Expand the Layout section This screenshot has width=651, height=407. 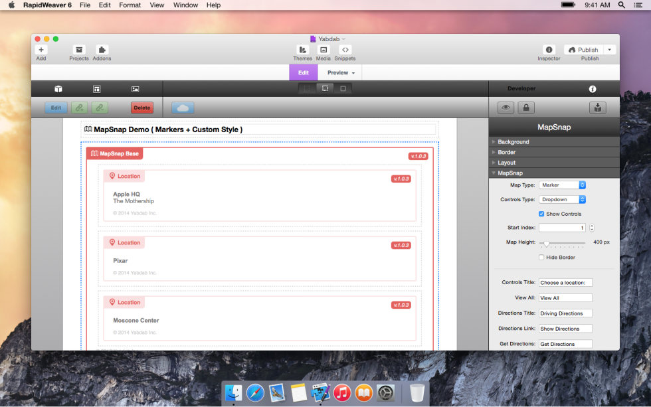(x=554, y=163)
